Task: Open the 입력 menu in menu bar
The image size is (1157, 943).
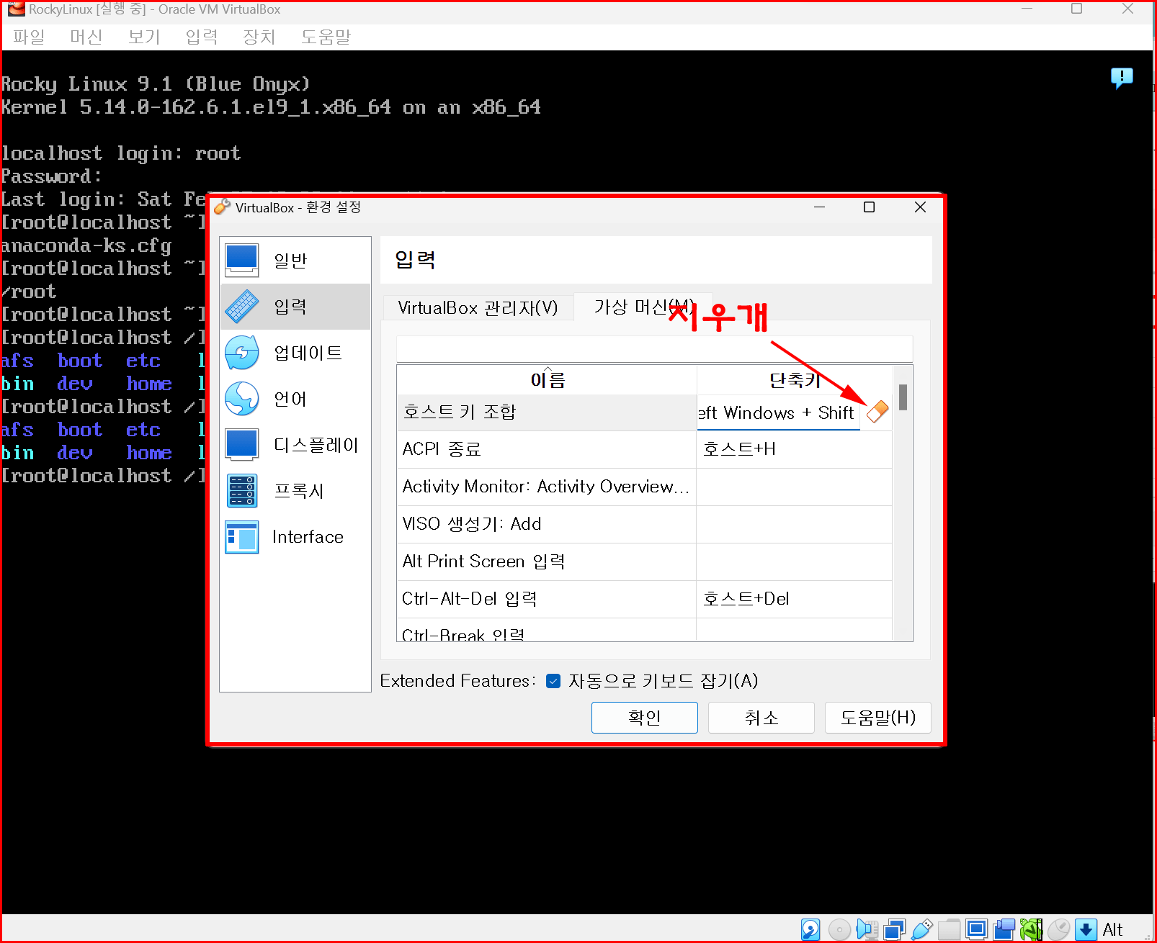Action: tap(202, 37)
